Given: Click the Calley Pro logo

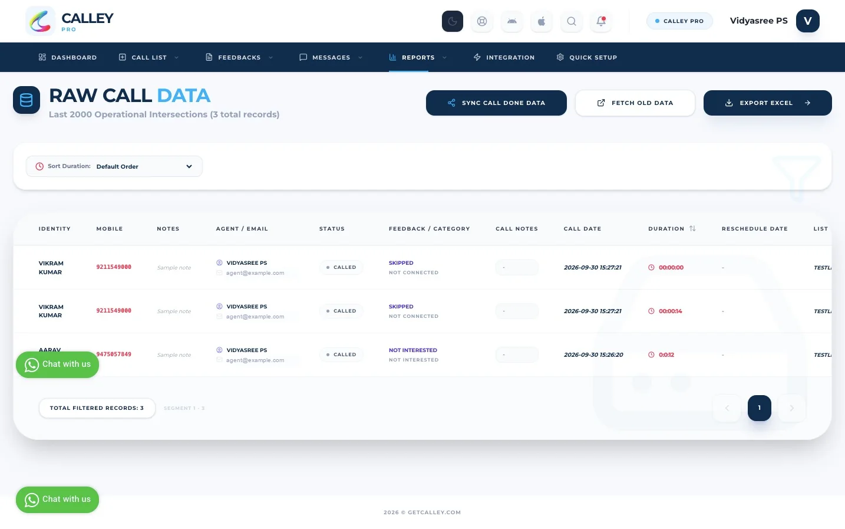Looking at the screenshot, I should pyautogui.click(x=70, y=21).
